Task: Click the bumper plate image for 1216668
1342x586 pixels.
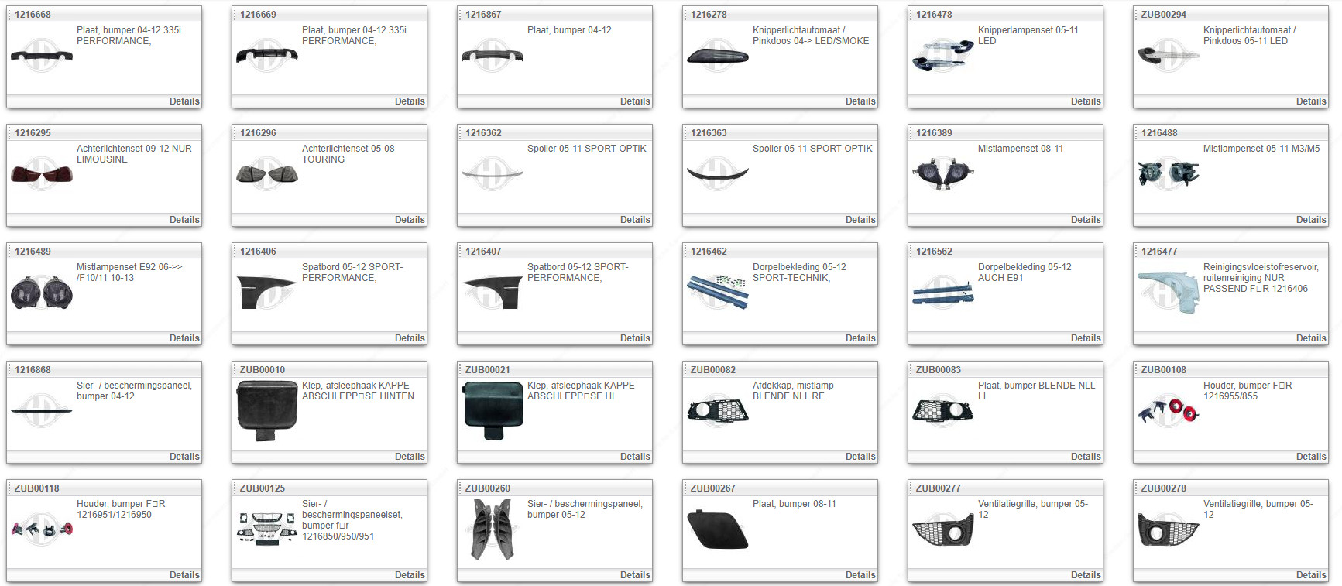Action: 42,55
